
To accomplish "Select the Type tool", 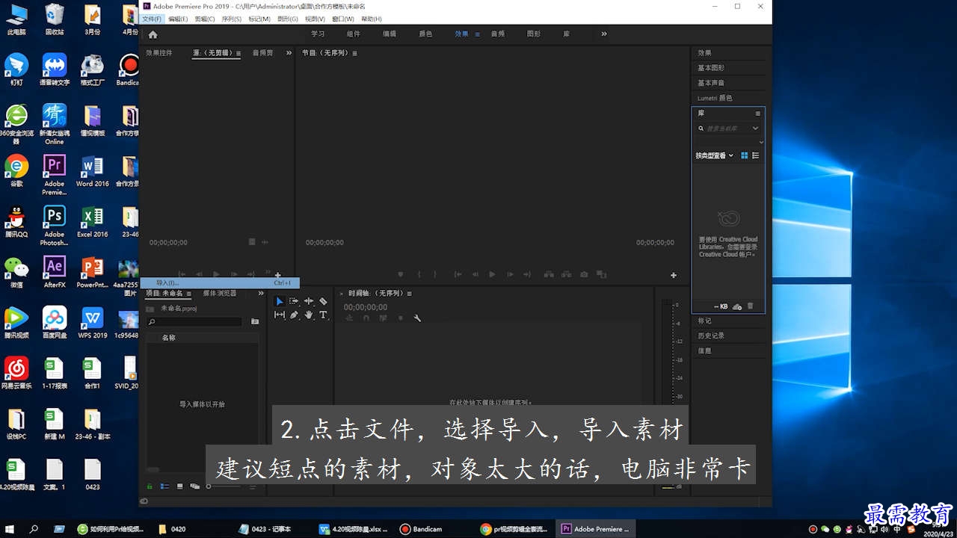I will (x=323, y=315).
